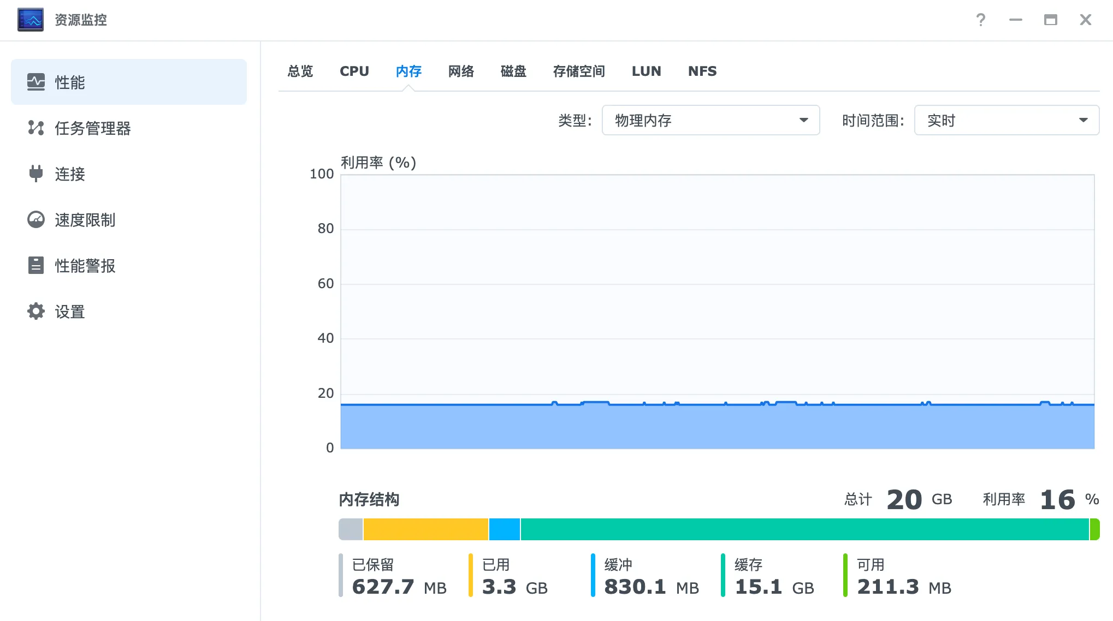Open help with the question mark icon
1113x621 pixels.
coord(981,20)
